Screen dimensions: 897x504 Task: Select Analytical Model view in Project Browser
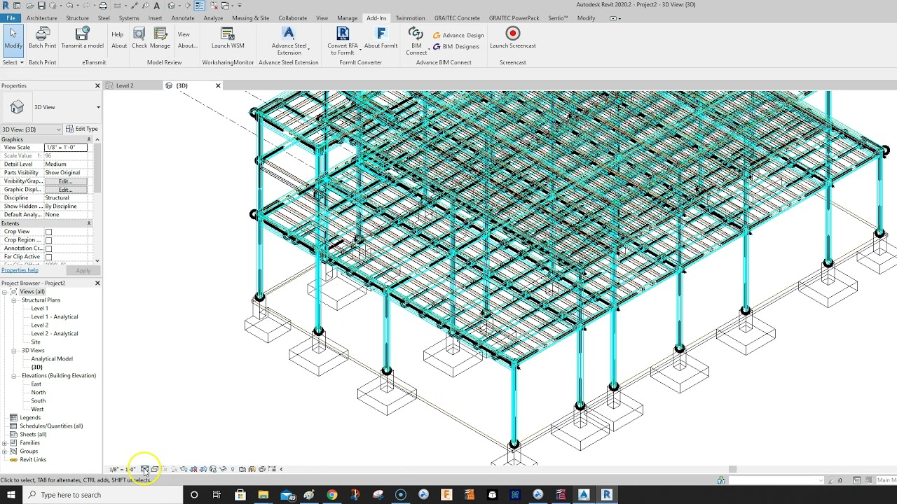tap(52, 359)
